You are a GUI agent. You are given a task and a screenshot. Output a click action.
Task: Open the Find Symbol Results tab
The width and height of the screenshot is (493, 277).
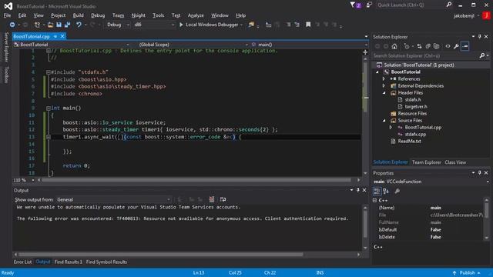coord(106,262)
